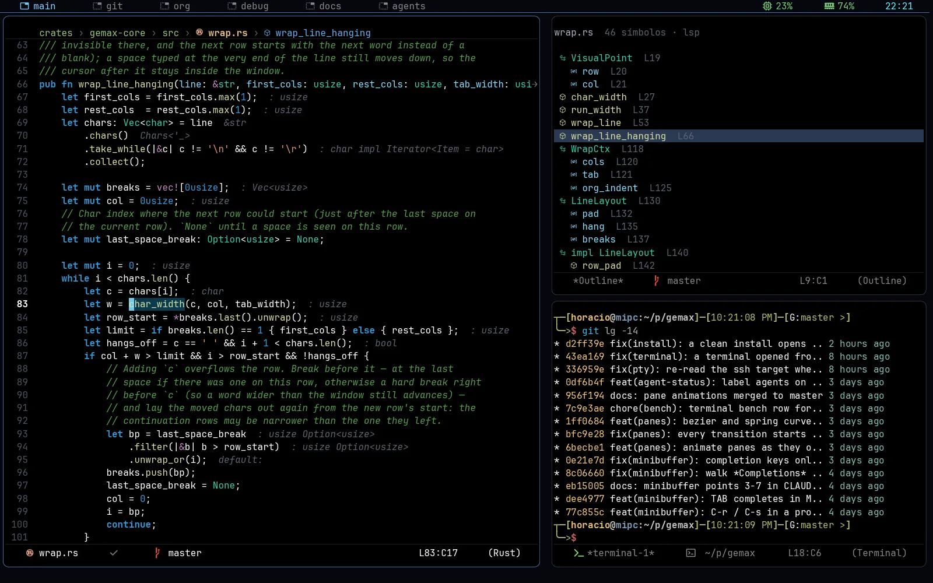Click the git branch icon in editor modeline
This screenshot has width=933, height=583.
pos(157,553)
